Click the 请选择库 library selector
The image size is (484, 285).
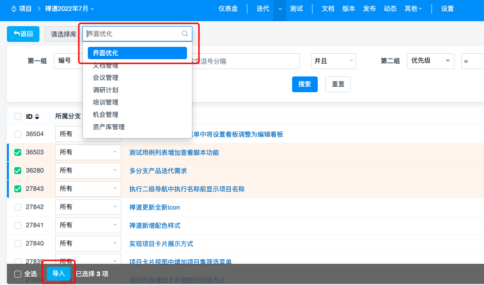63,34
